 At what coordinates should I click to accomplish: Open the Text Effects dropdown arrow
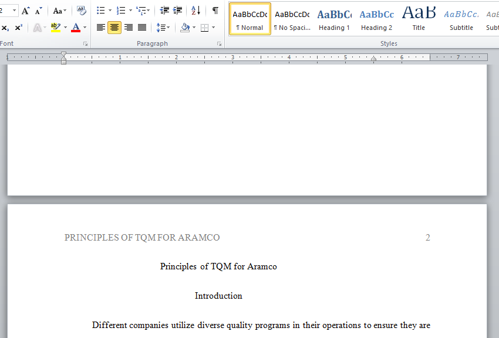[45, 28]
